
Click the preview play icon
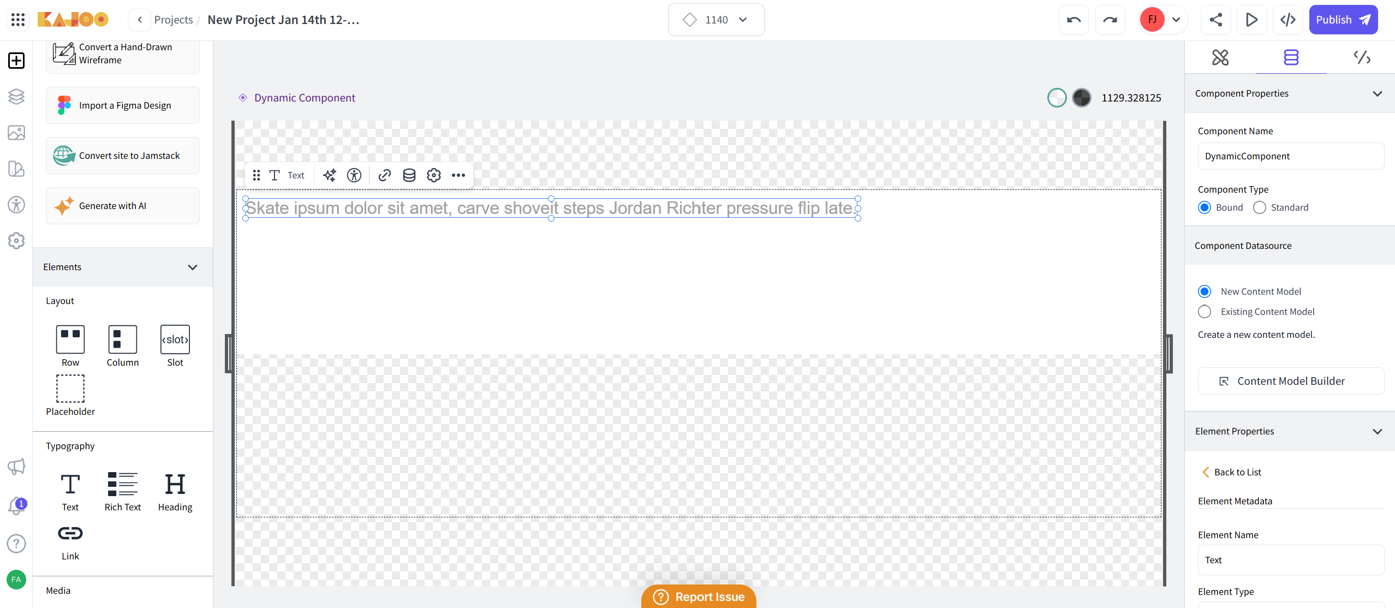(1251, 20)
